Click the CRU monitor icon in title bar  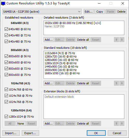tap(3, 3)
